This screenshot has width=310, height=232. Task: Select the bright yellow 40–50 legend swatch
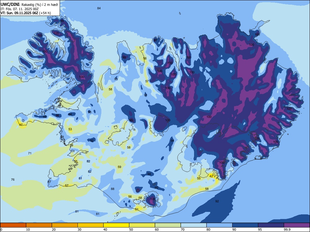116,225
